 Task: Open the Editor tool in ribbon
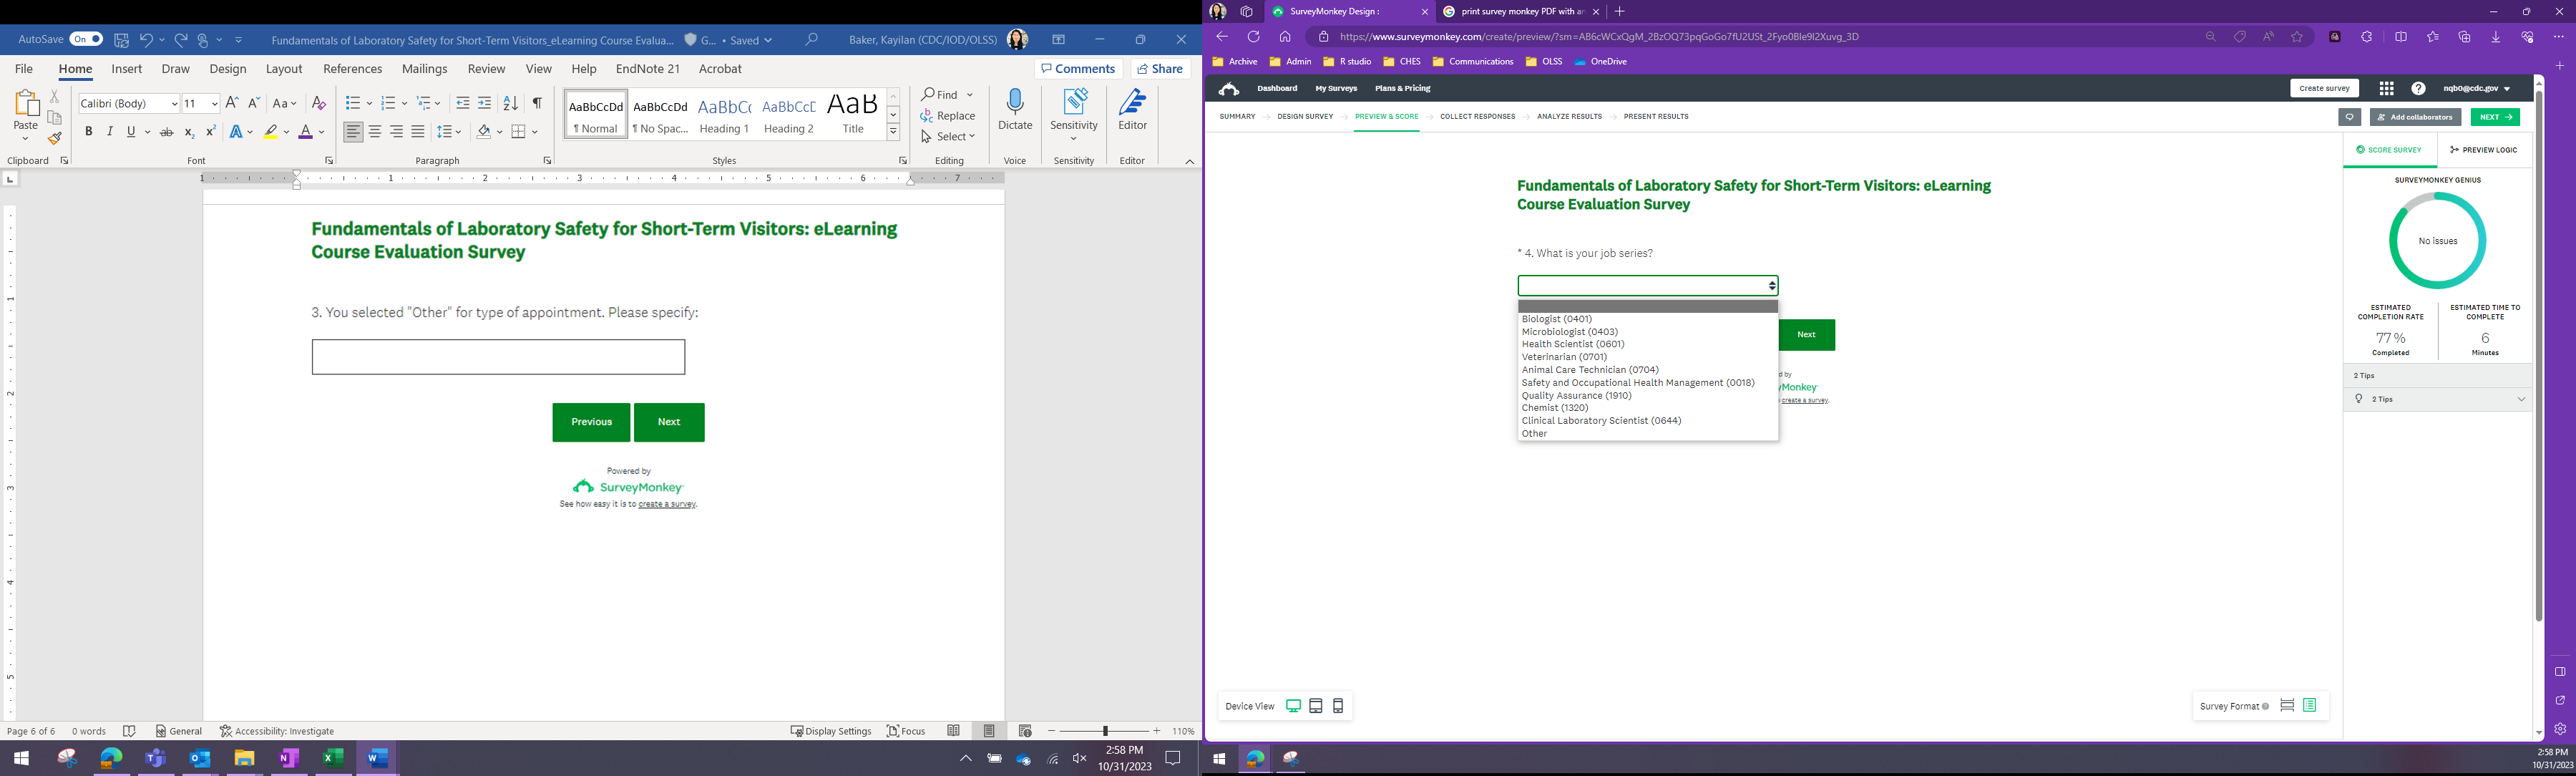[x=1132, y=110]
